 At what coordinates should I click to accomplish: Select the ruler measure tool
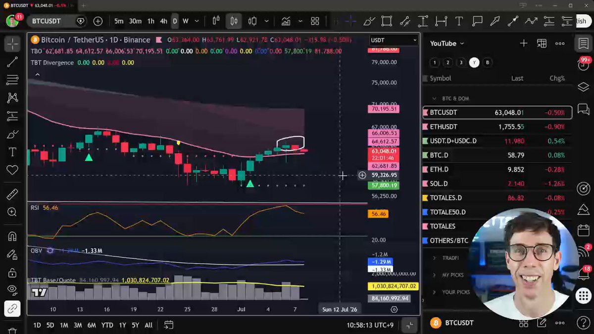tap(12, 194)
